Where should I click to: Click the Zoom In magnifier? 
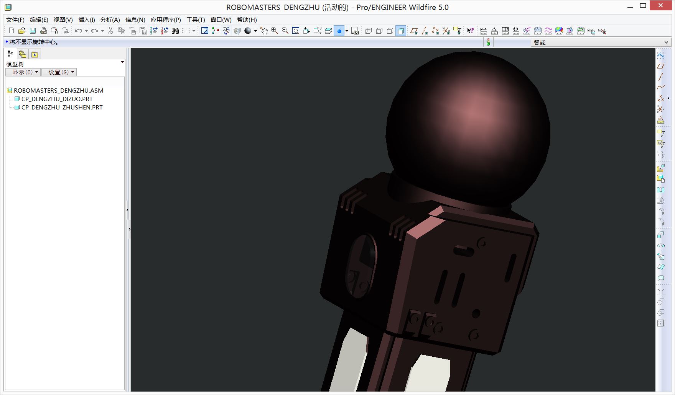pos(275,31)
